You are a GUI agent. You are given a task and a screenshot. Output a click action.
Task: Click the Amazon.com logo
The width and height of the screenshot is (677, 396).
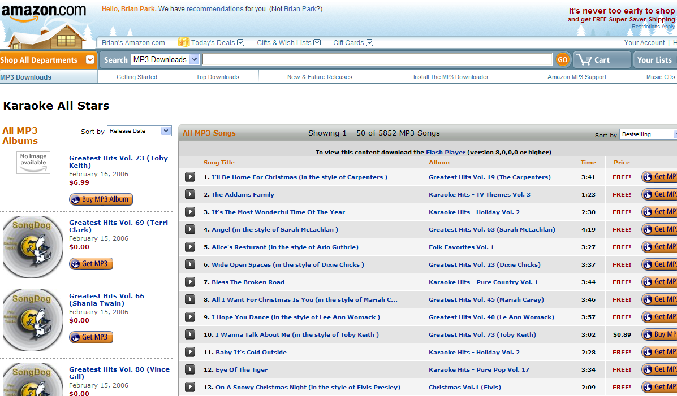[44, 12]
